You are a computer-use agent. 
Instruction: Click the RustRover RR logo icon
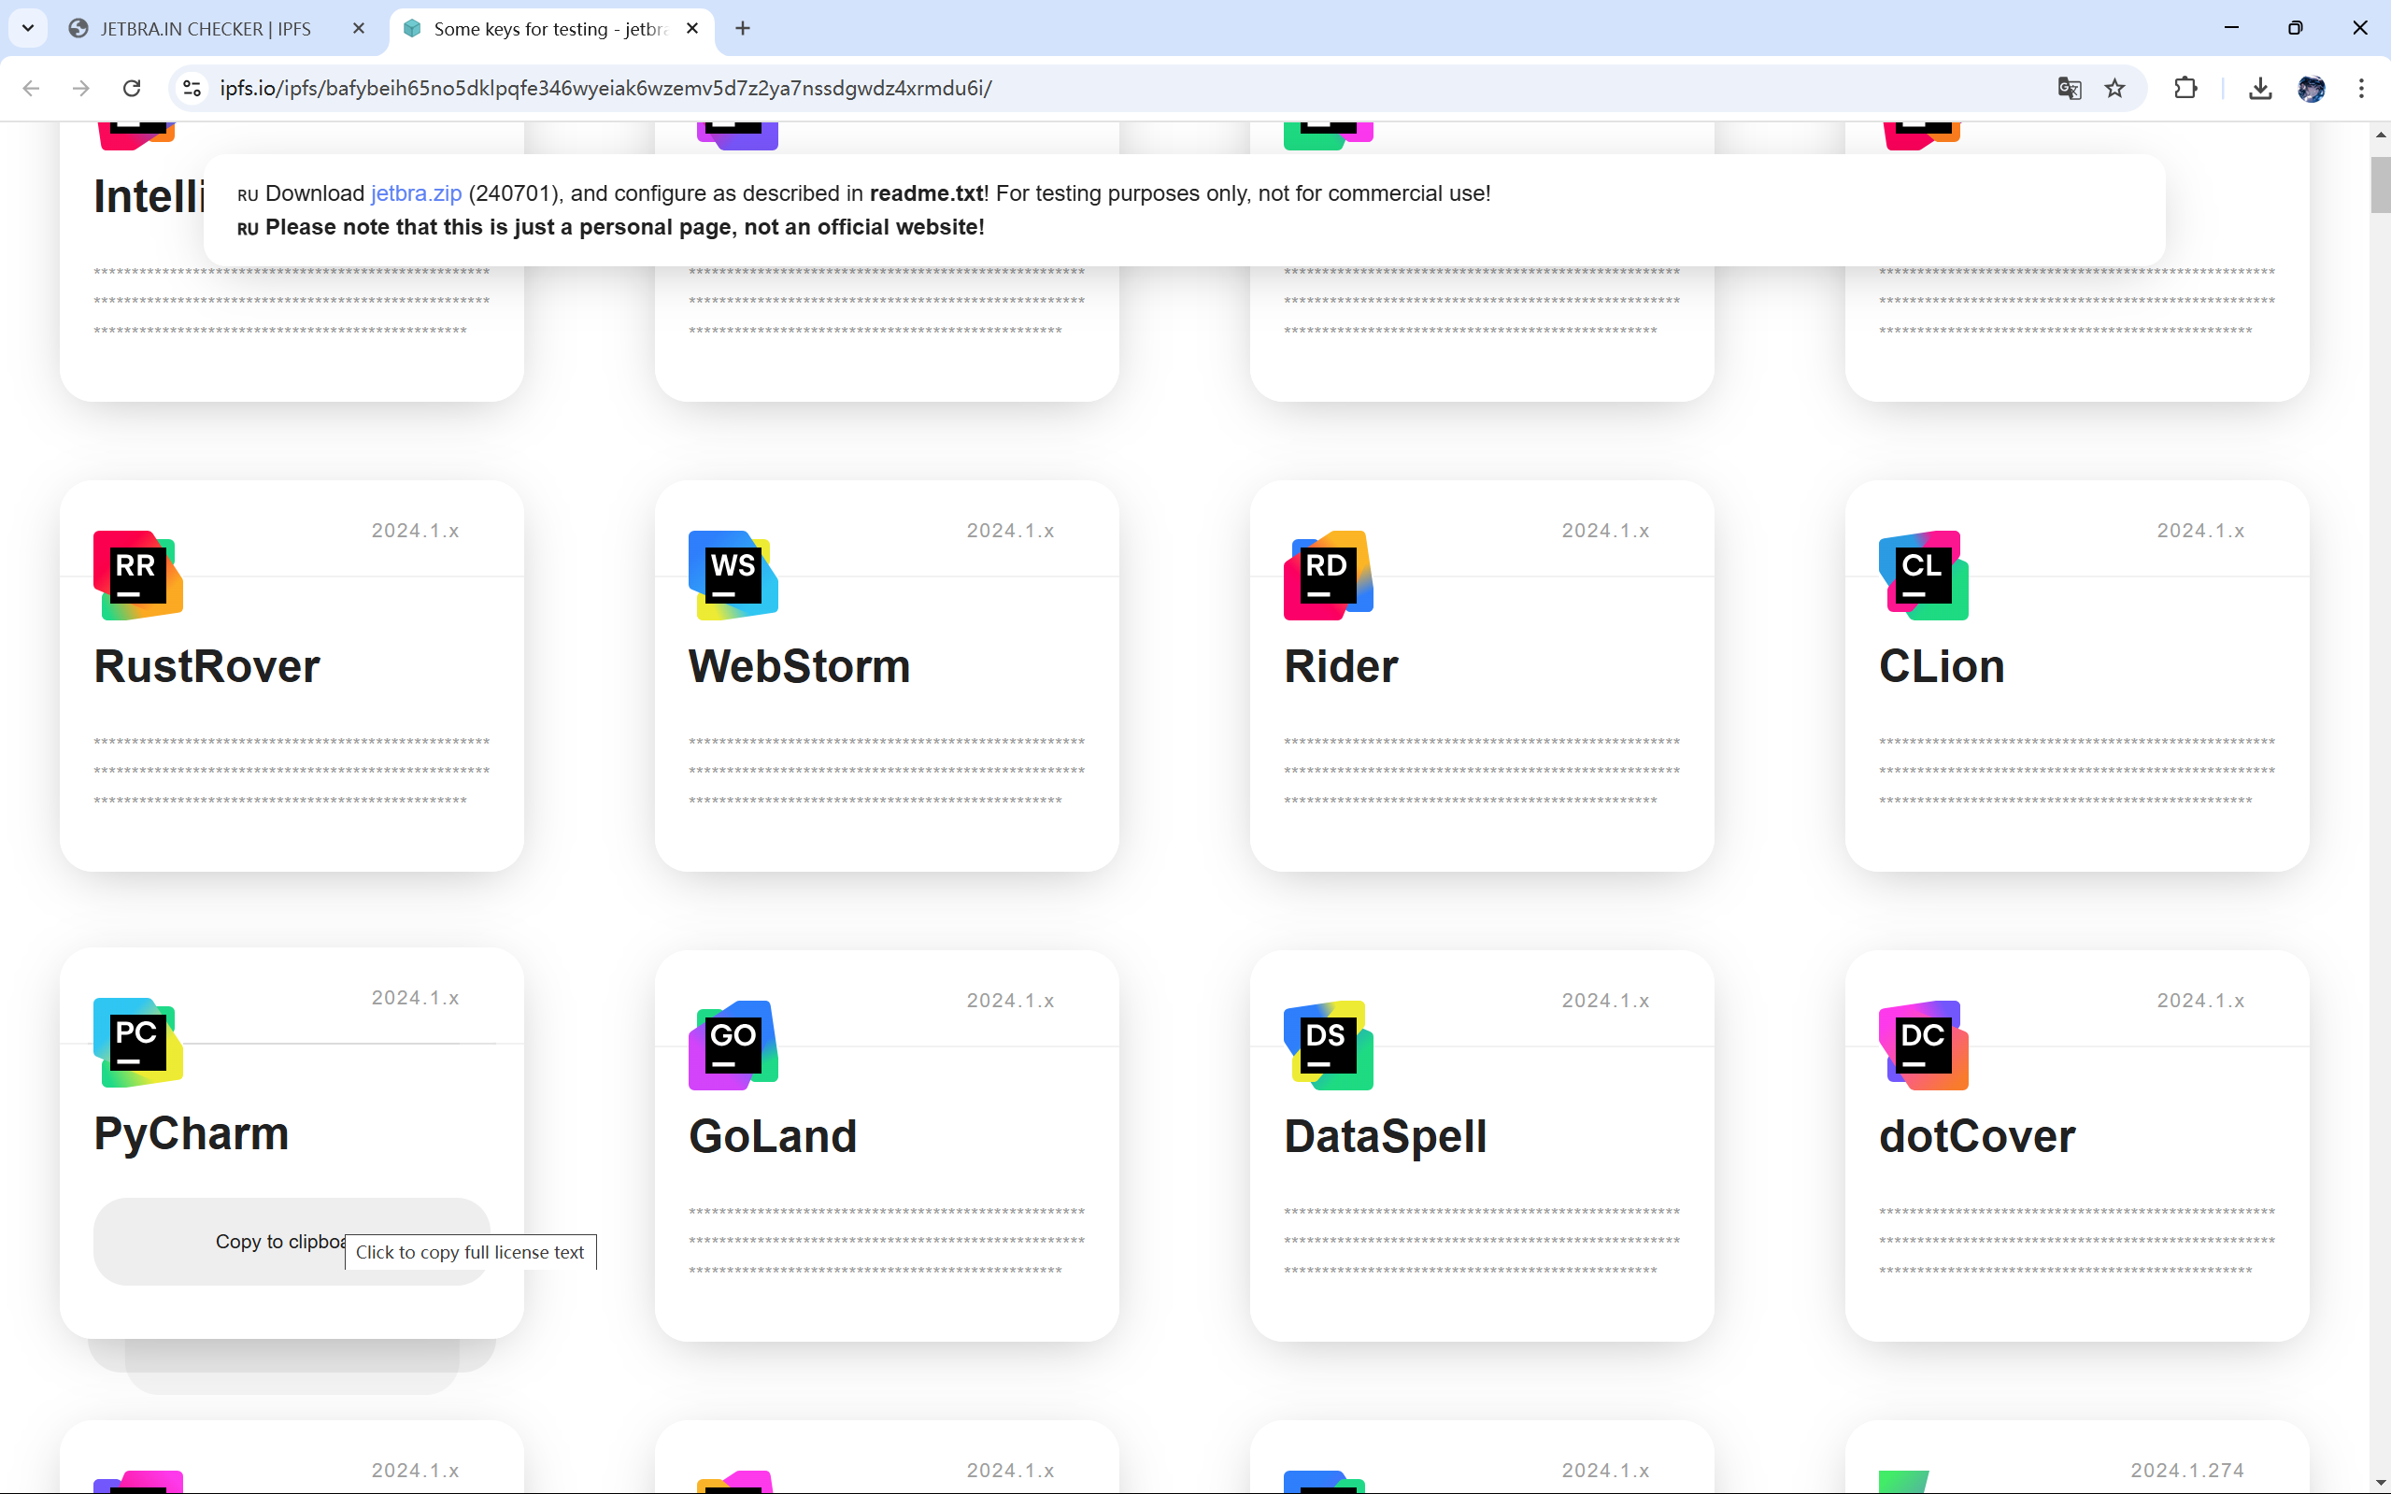(x=138, y=575)
